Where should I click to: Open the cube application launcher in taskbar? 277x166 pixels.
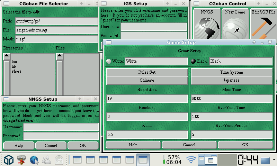click(x=9, y=160)
